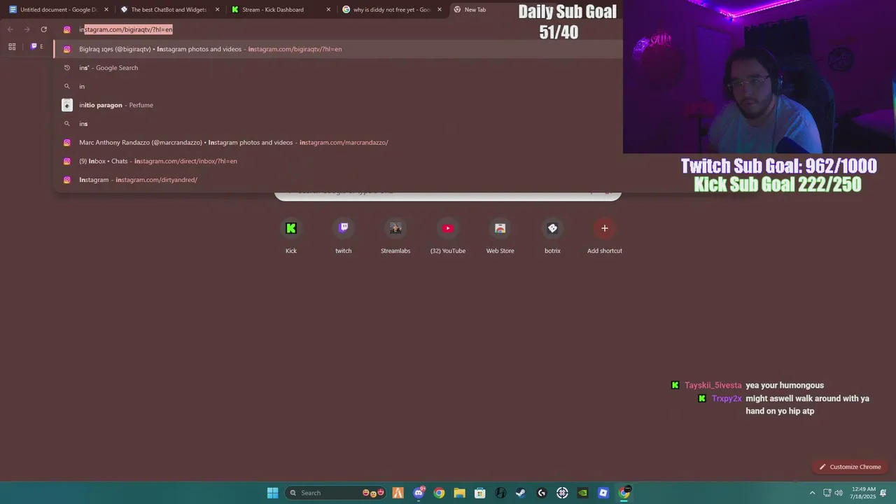The height and width of the screenshot is (504, 896).
Task: Open the volume control in system tray
Action: click(x=839, y=493)
